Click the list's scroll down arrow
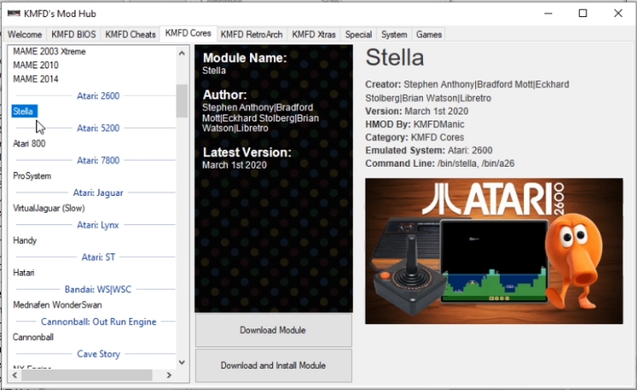 pyautogui.click(x=182, y=363)
